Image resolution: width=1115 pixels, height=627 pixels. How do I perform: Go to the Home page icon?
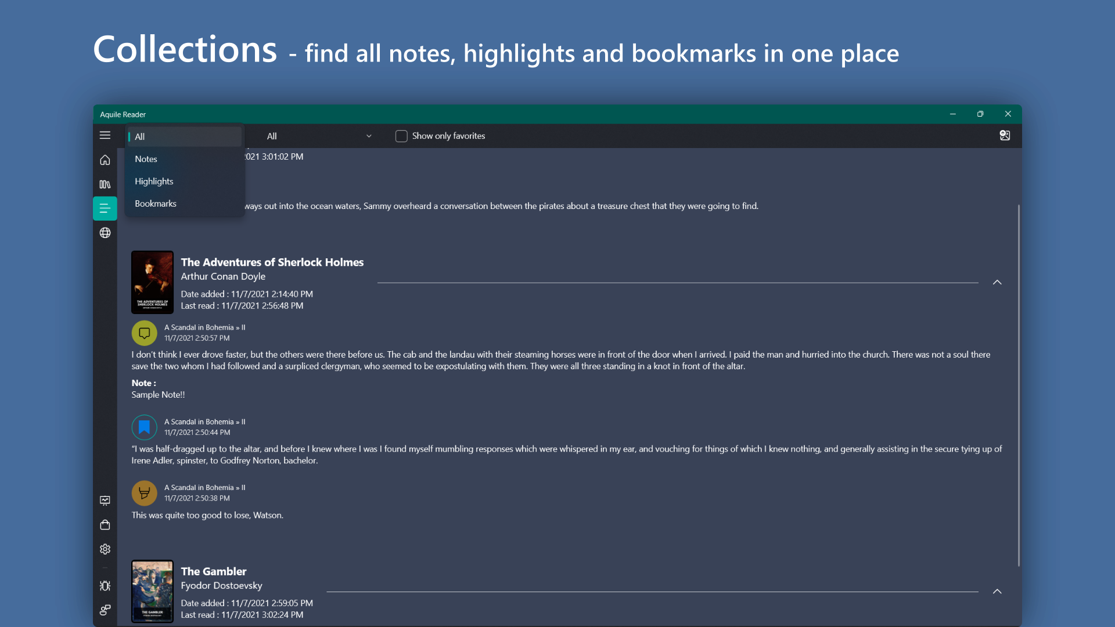coord(105,160)
